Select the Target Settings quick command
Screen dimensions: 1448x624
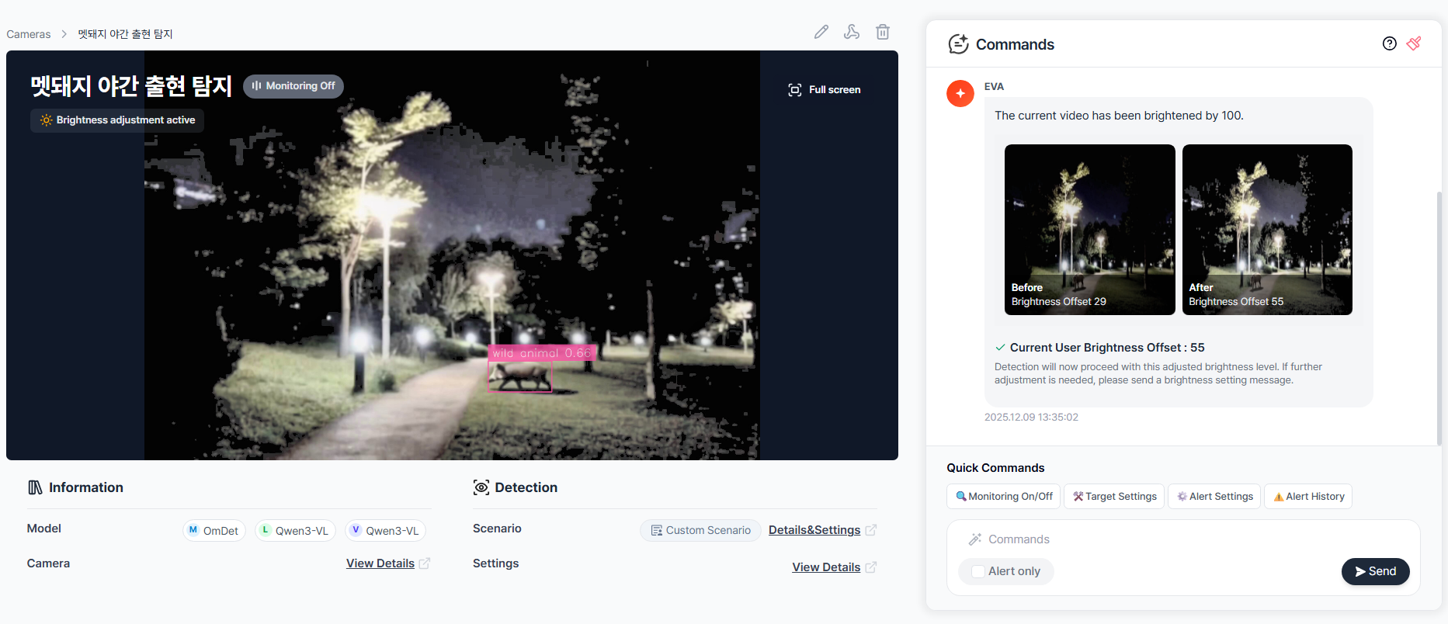[1114, 497]
